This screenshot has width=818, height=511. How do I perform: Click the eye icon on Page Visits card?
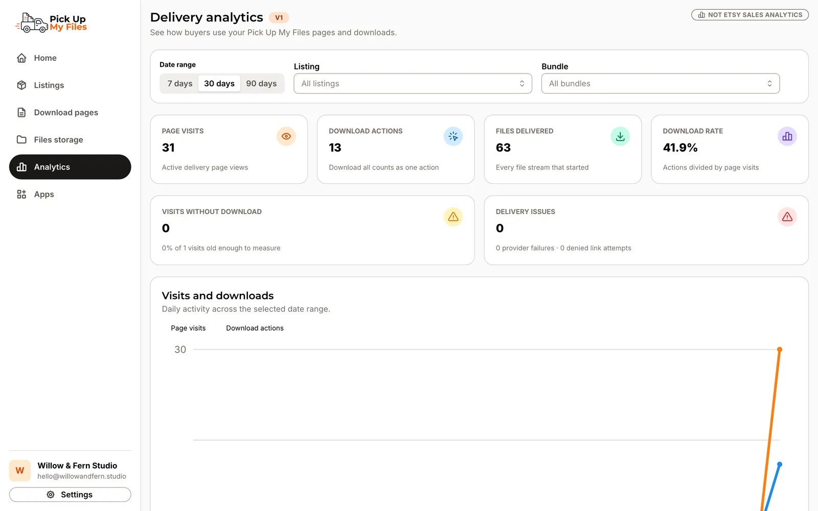(x=286, y=136)
